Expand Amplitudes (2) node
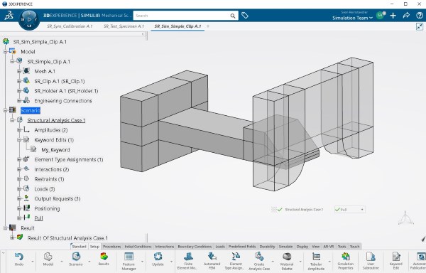 click(19, 130)
